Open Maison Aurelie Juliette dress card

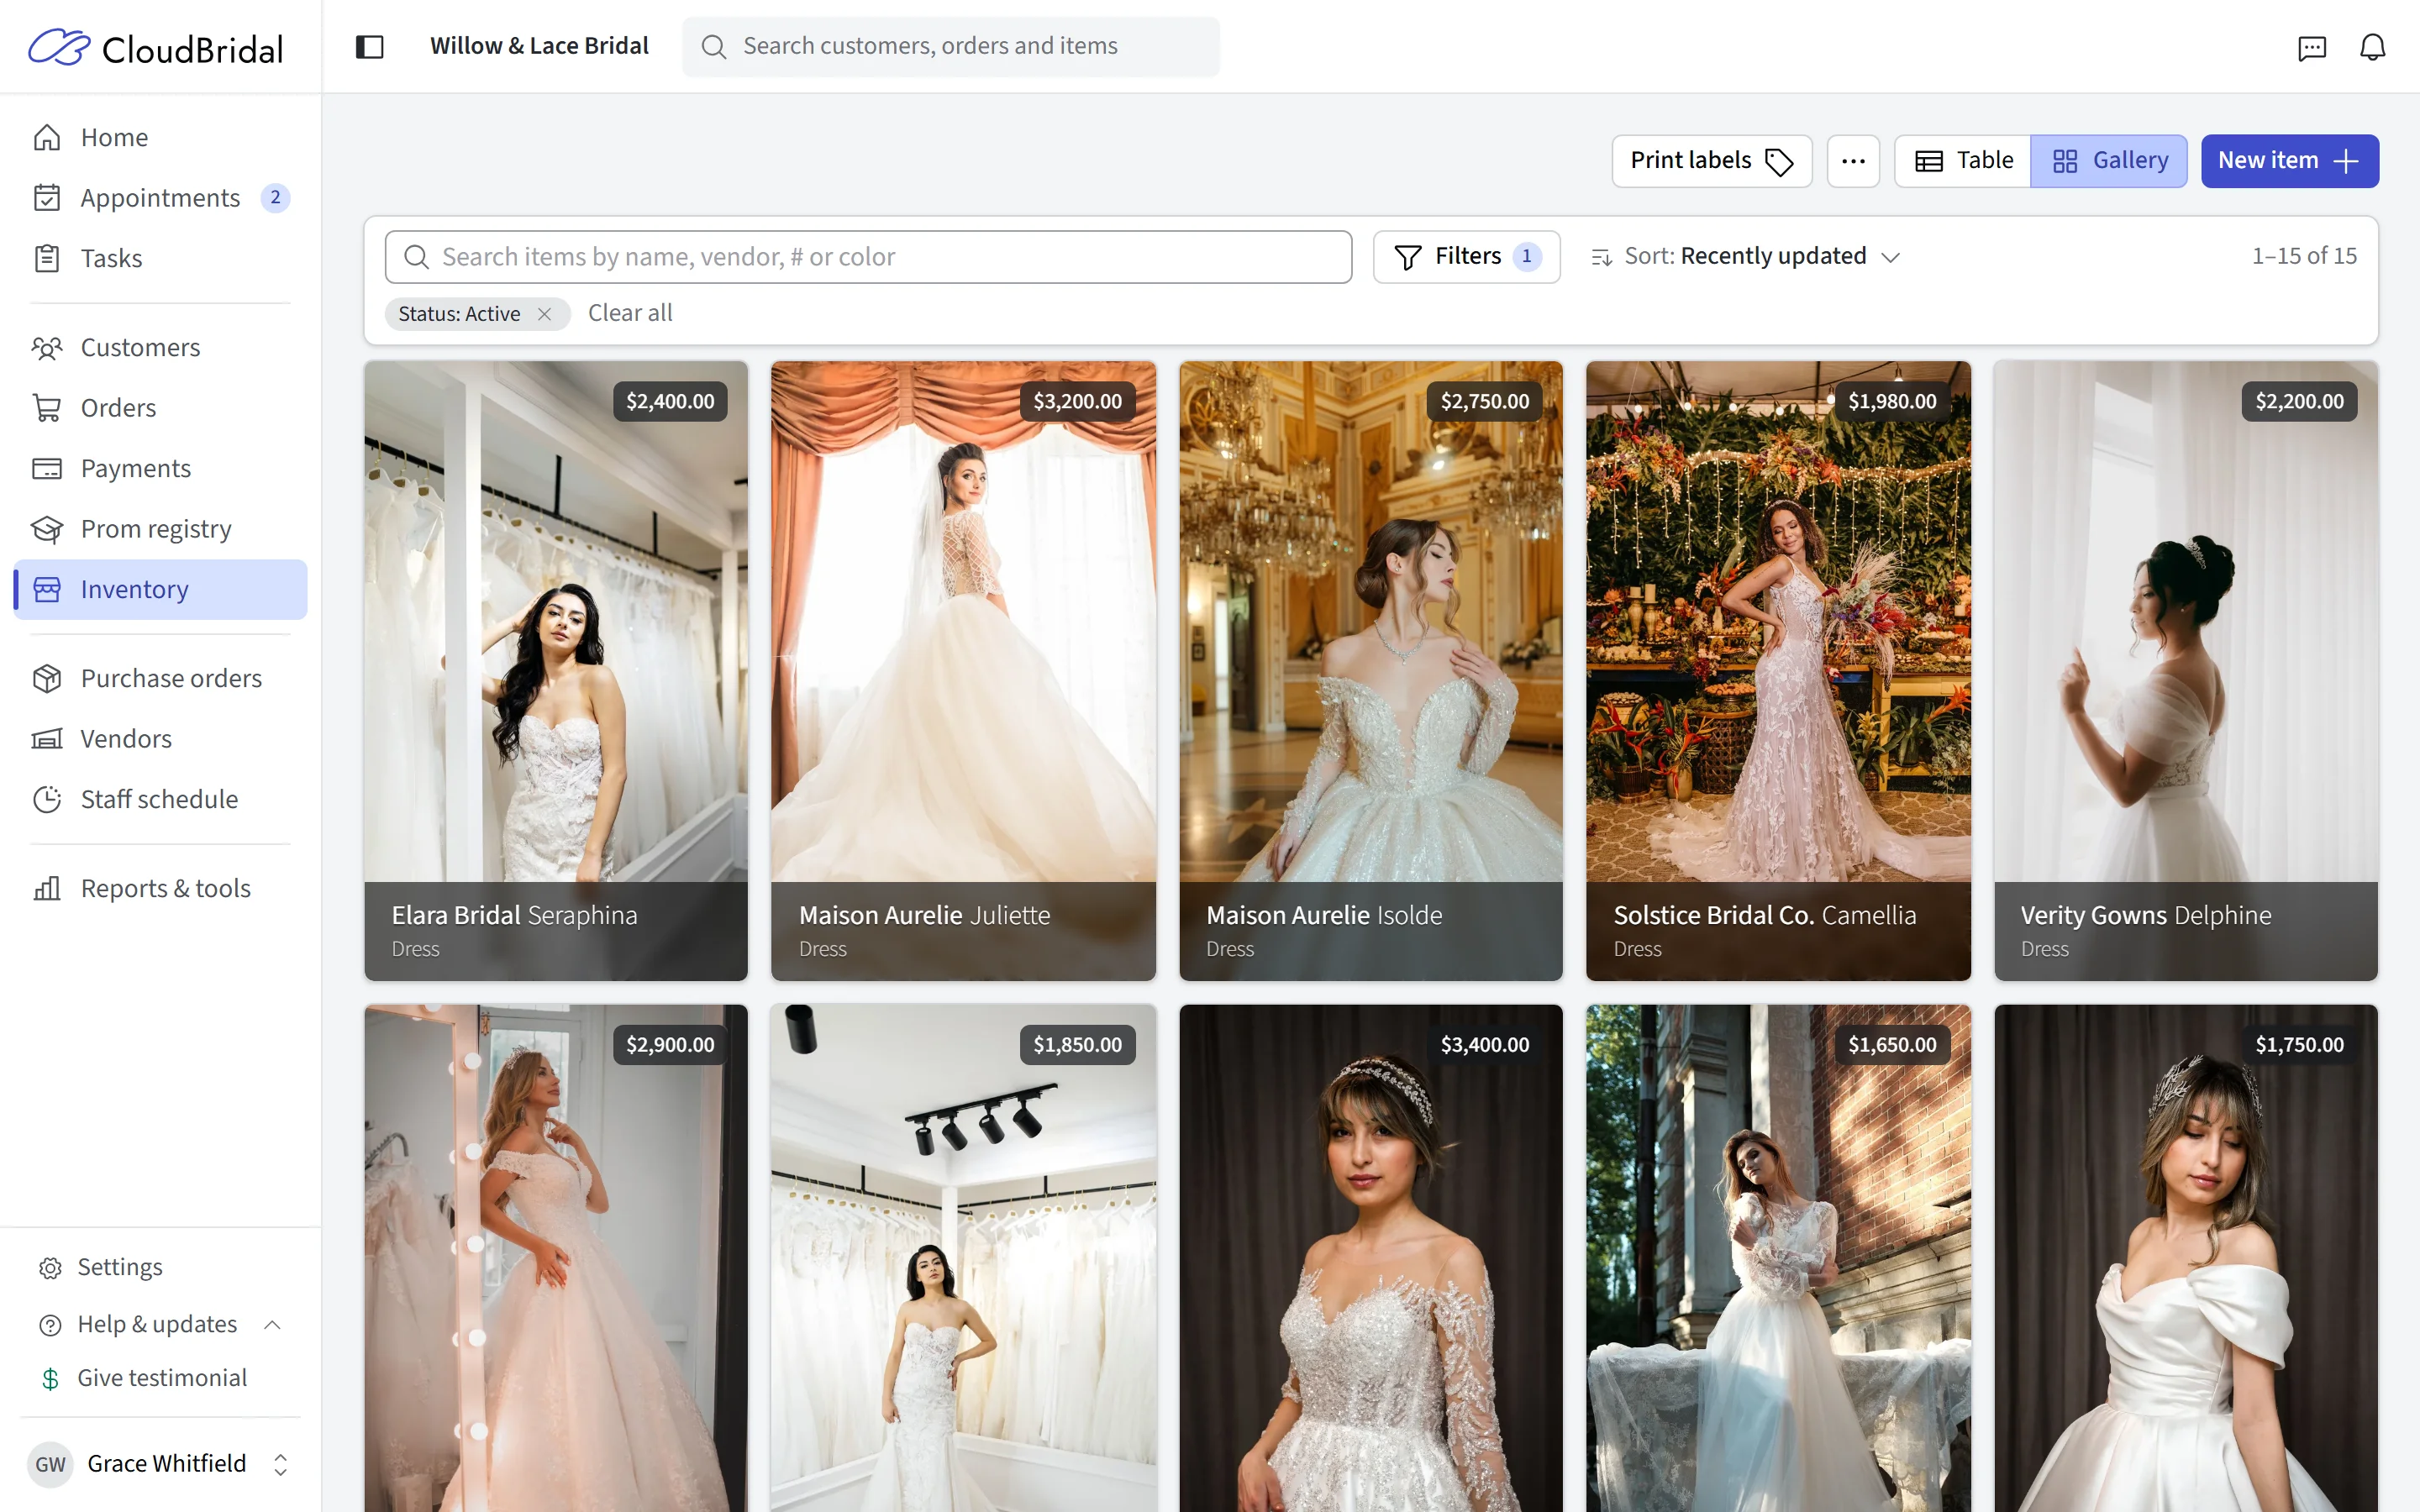click(x=963, y=671)
